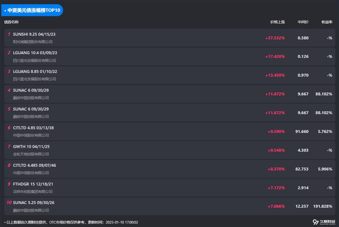Open bond LGUANG 8.85 01/10/22
Screen dimensions: 339x227
(x=35, y=71)
